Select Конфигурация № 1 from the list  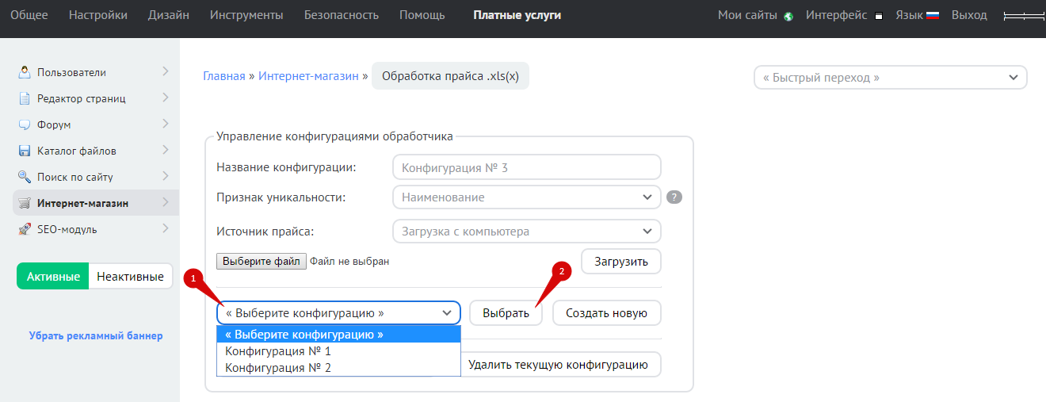click(x=278, y=351)
